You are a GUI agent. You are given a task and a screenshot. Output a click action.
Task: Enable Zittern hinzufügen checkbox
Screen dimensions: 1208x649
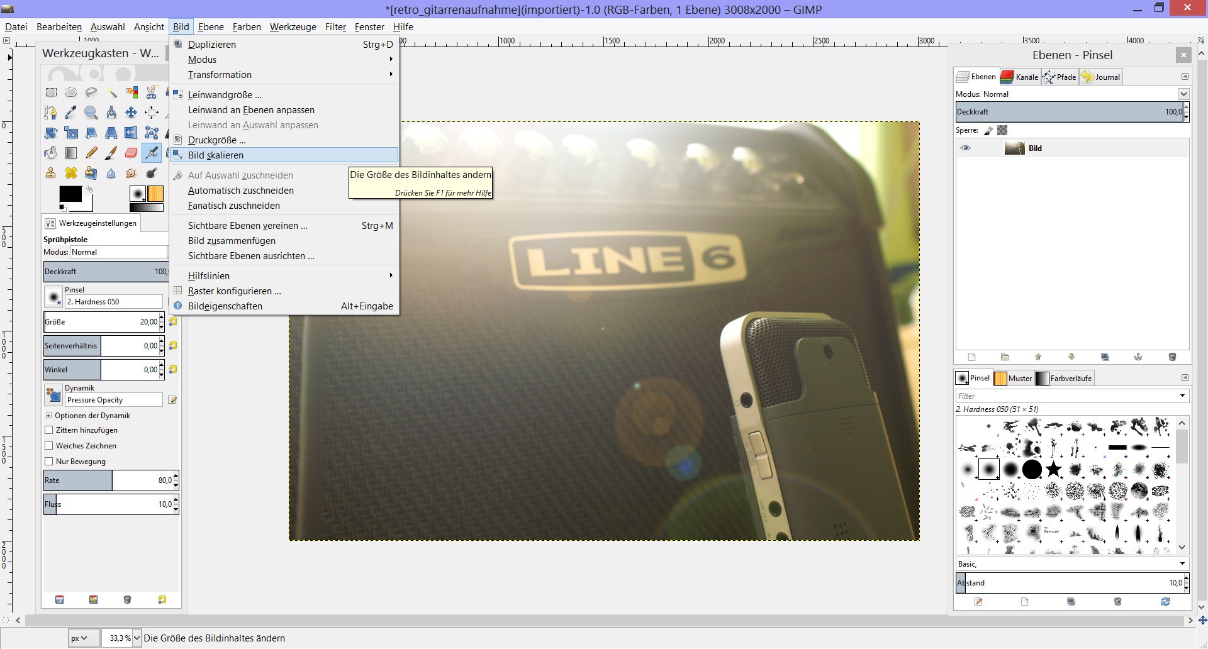coord(49,430)
